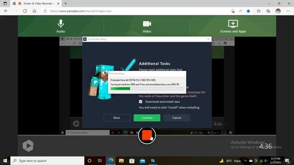
Task: Click the estimated time left text
Action: pyautogui.click(x=133, y=80)
